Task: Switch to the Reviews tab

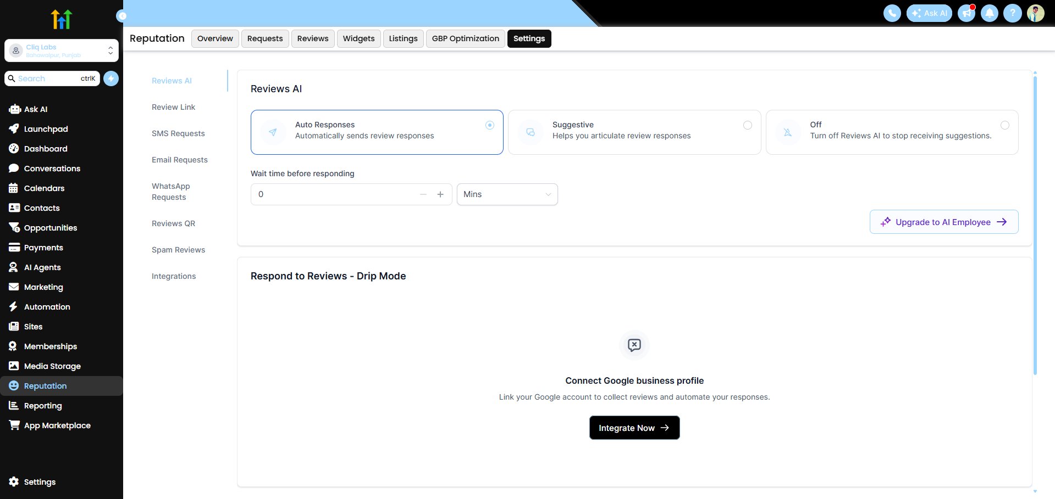Action: pos(313,38)
